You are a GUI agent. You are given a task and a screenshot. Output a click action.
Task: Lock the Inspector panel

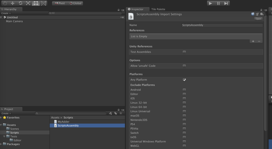[261, 10]
